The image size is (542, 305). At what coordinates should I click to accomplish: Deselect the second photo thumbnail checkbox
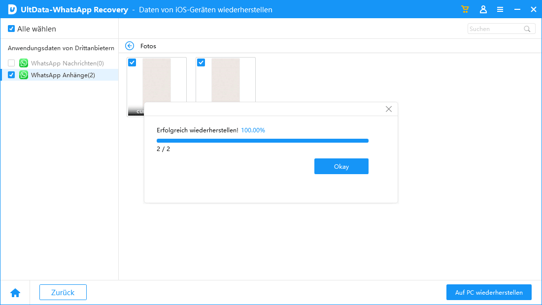[201, 62]
